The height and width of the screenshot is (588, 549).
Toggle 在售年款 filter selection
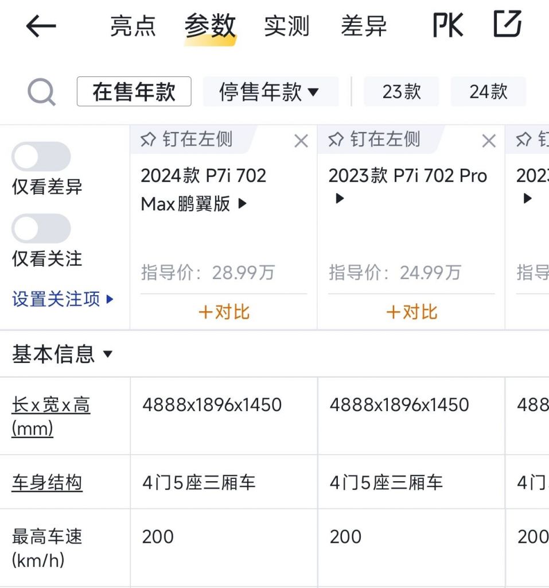pos(134,92)
